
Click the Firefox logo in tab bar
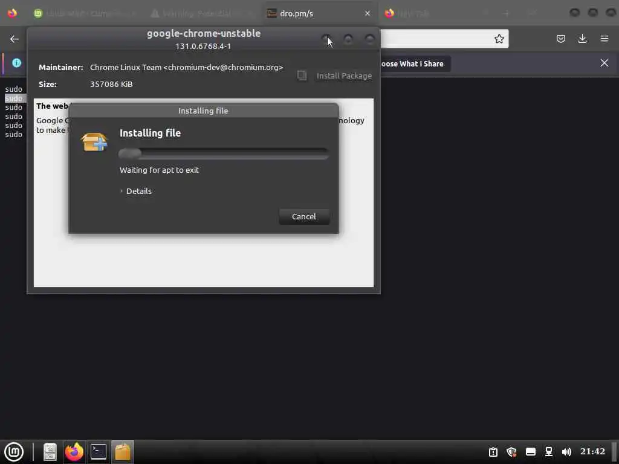[x=12, y=13]
